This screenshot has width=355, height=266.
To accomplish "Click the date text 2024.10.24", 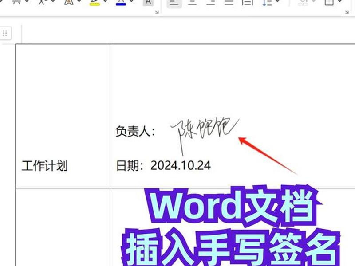I will point(181,165).
